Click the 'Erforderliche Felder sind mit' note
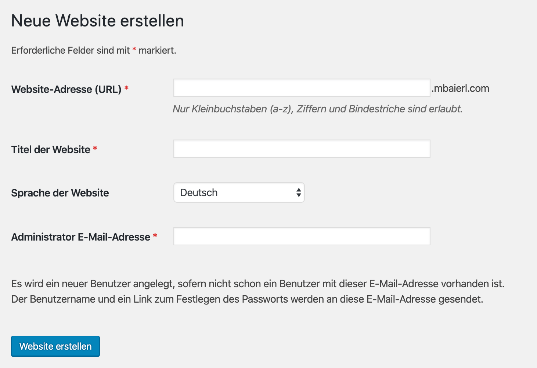Screen dimensions: 537x368 94,50
